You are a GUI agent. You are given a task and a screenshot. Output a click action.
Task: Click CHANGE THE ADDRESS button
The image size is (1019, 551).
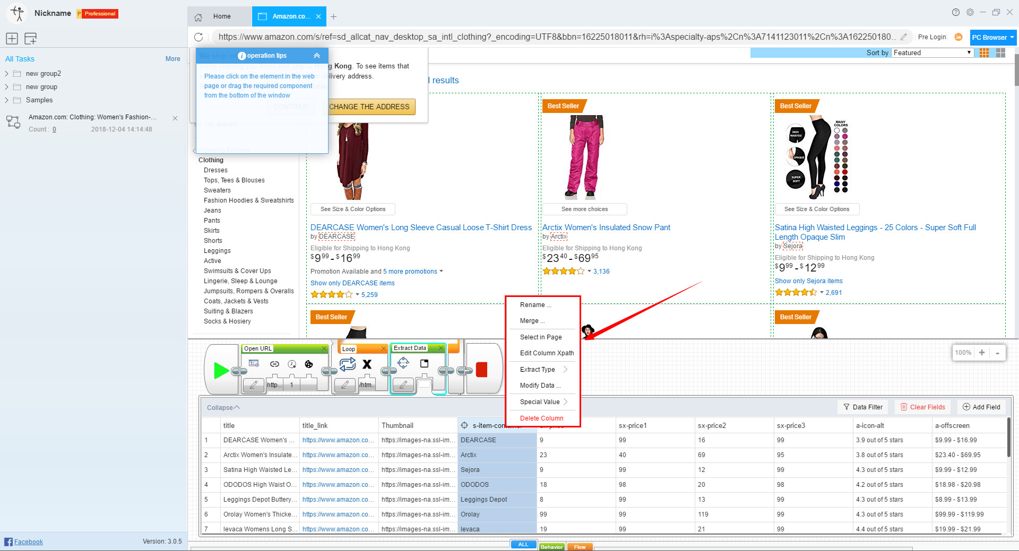[369, 107]
